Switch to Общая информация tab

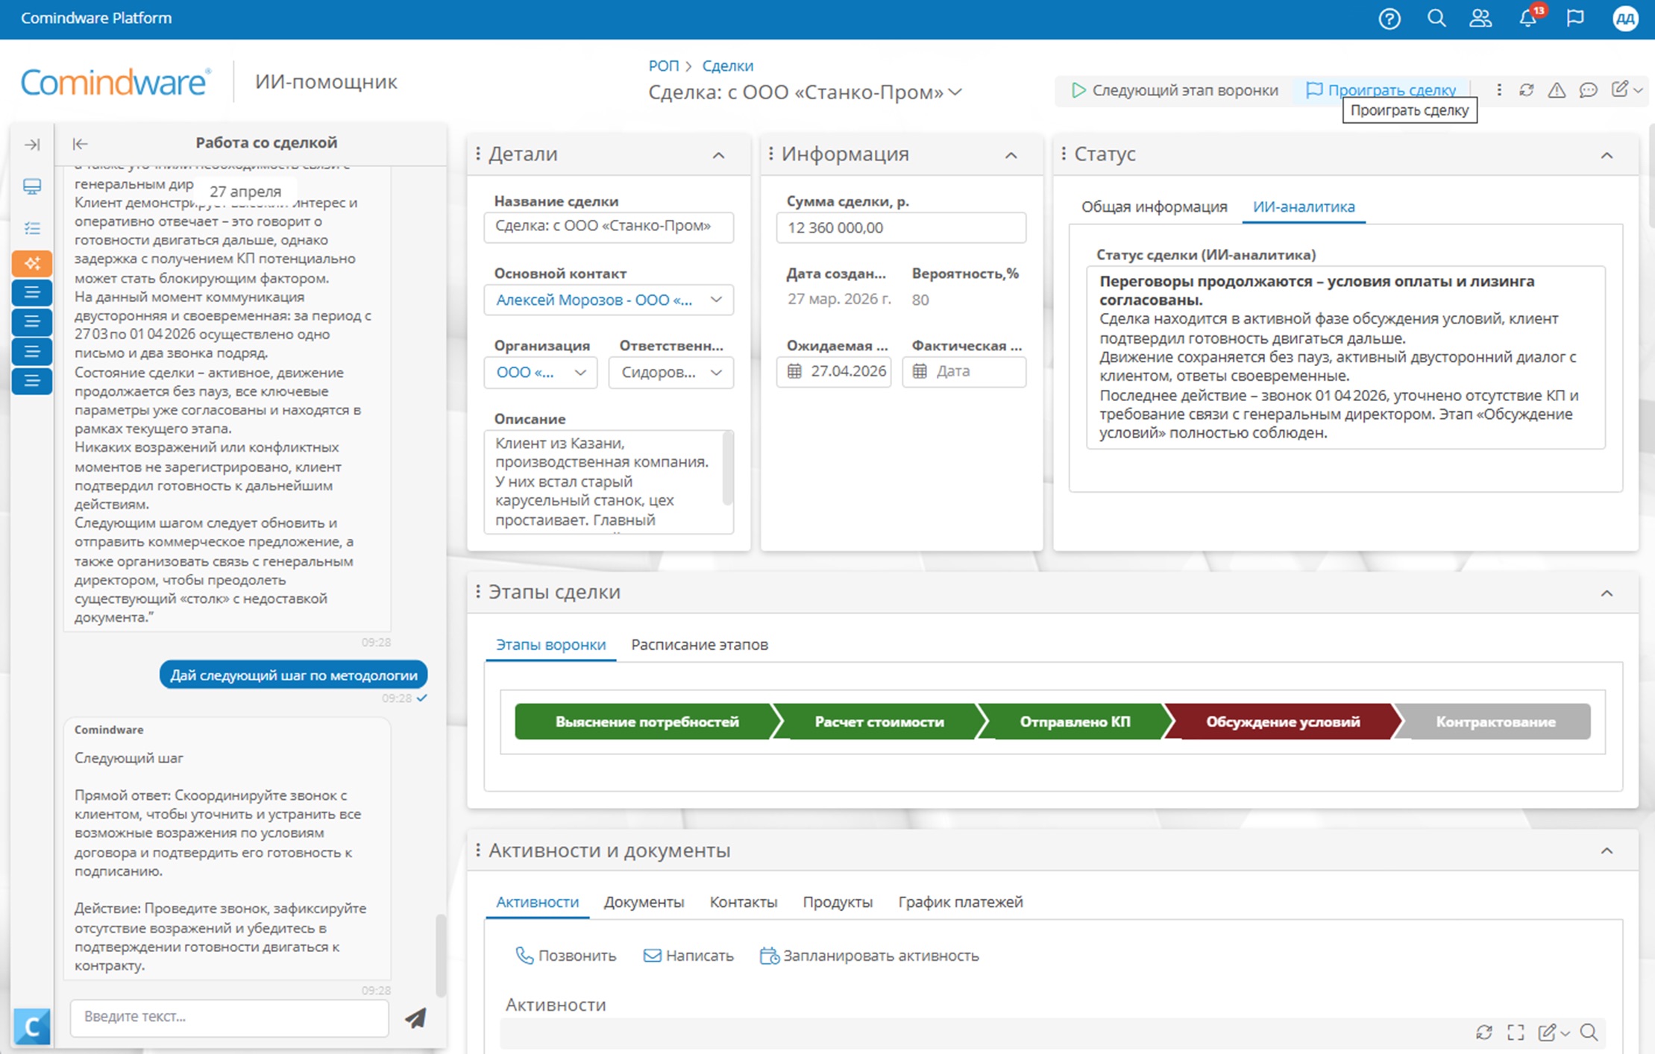coord(1154,206)
